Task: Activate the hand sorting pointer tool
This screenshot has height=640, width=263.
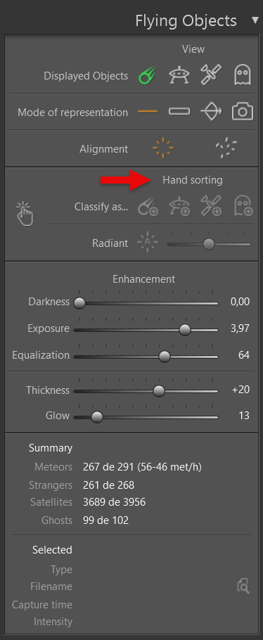Action: pyautogui.click(x=25, y=214)
